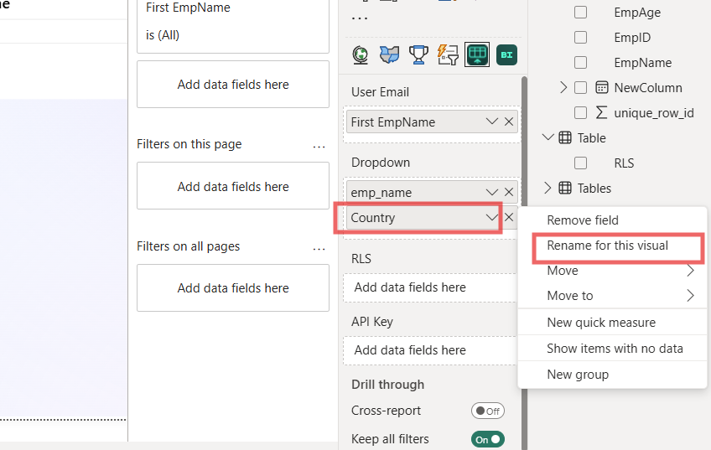Turn on the Cross-report toggle
The image size is (711, 450).
(x=488, y=411)
